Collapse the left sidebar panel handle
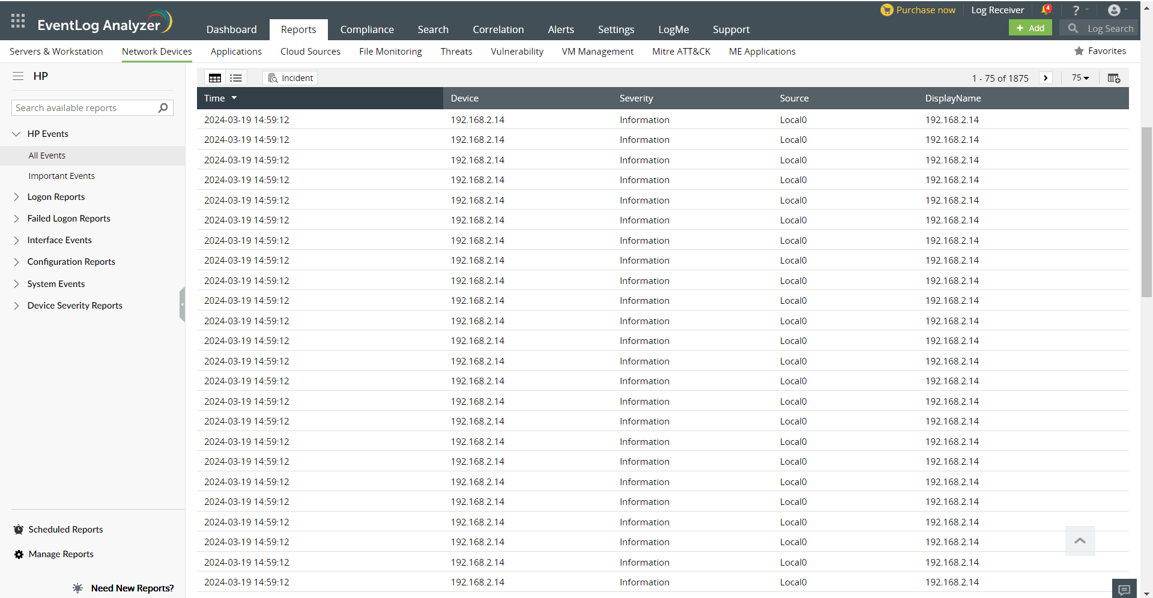Screen dimensions: 1153x598 pyautogui.click(x=182, y=304)
